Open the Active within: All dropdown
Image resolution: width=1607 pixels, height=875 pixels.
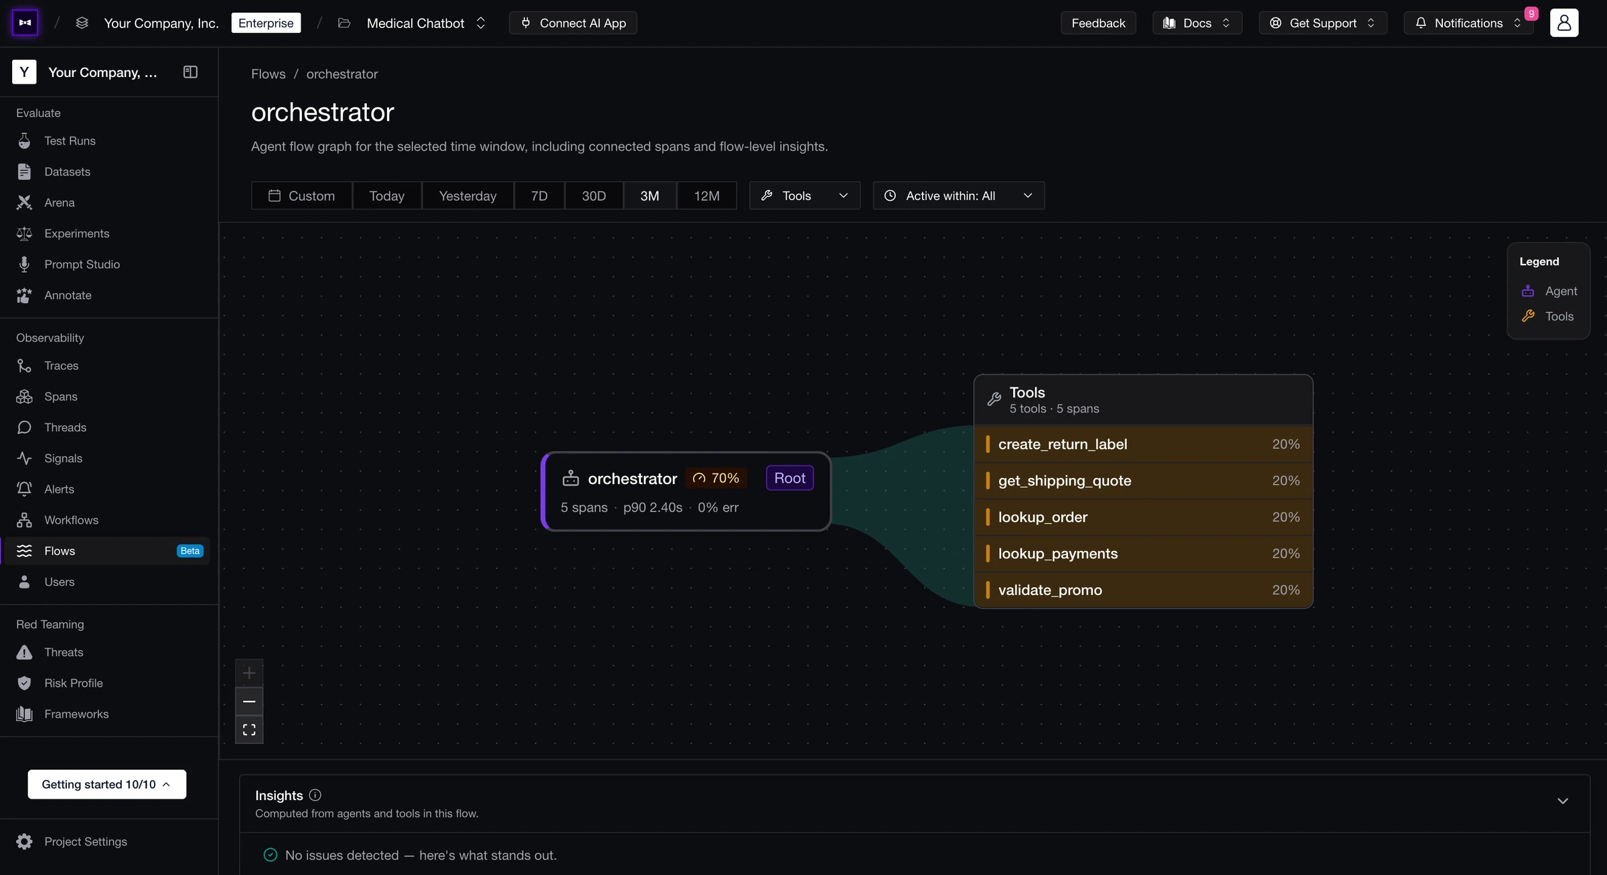(958, 195)
